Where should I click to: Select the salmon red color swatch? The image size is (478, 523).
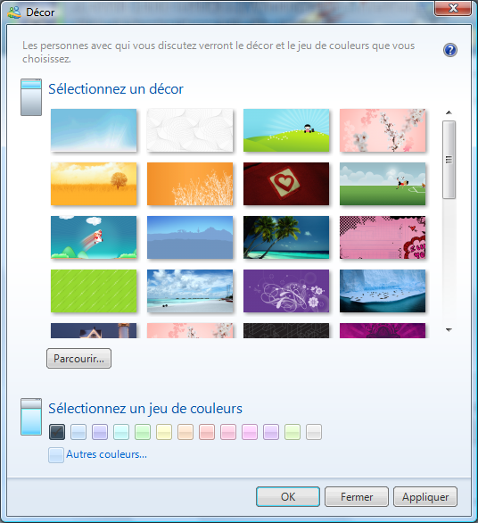(207, 432)
